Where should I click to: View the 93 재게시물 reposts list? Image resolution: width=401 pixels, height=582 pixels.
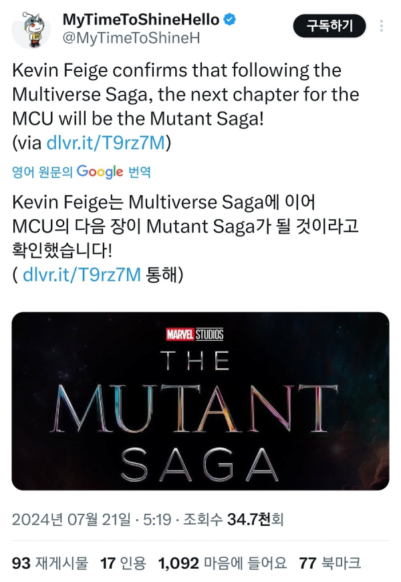point(50,563)
